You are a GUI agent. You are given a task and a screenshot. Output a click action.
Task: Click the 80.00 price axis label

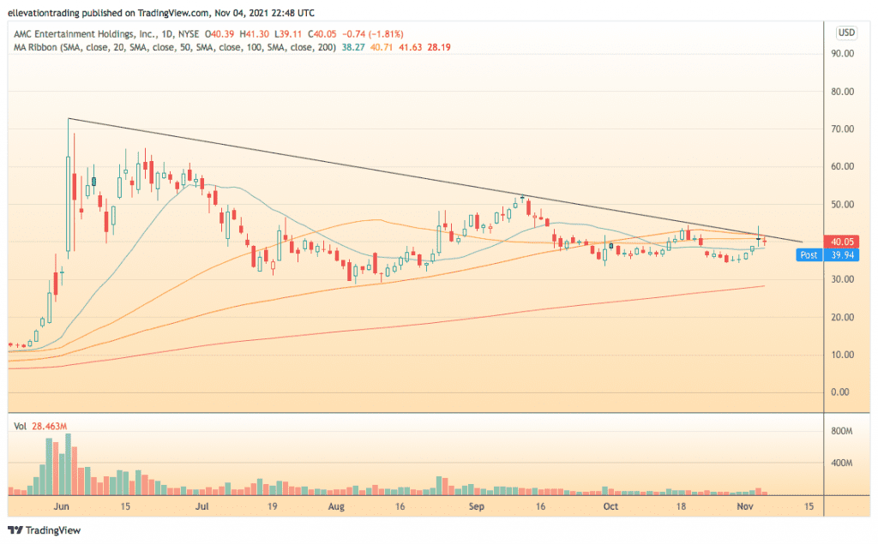842,92
